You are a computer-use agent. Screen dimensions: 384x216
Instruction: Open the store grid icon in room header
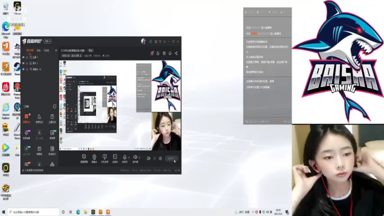point(164,53)
